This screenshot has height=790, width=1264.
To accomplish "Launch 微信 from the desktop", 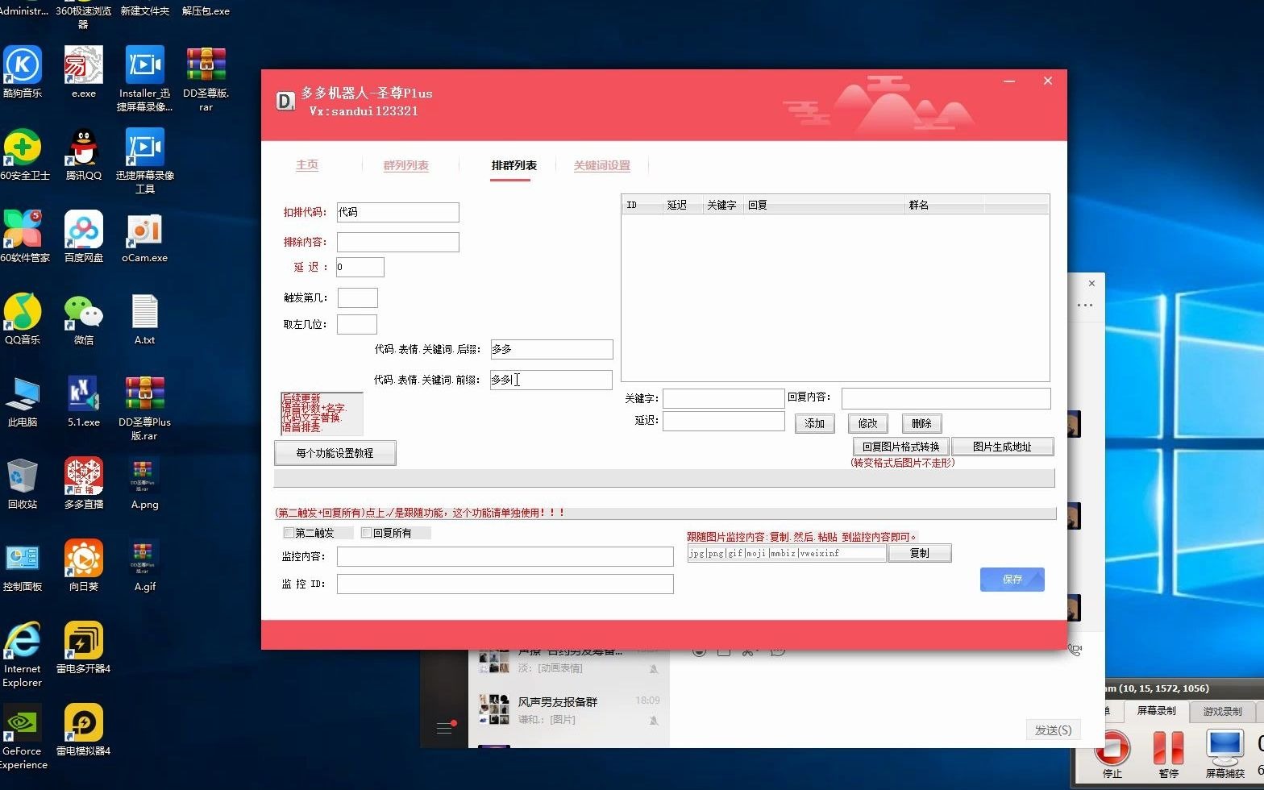I will pyautogui.click(x=84, y=318).
